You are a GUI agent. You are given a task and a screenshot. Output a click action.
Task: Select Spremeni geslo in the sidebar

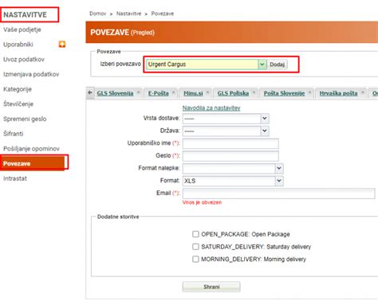[x=25, y=119]
